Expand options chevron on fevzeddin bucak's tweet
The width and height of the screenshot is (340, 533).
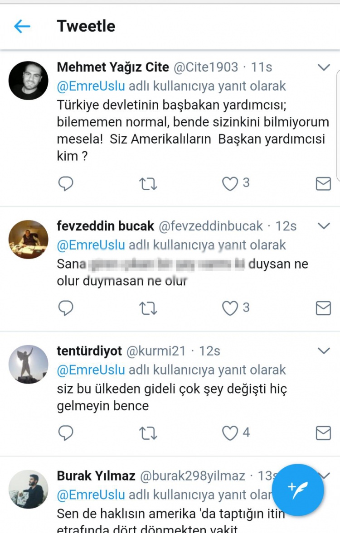[x=324, y=226]
